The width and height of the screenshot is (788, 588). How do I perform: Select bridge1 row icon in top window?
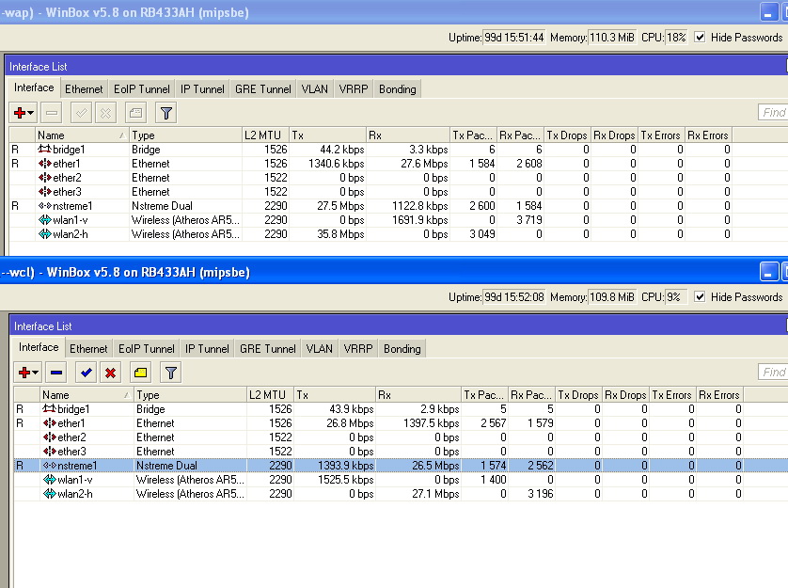(45, 149)
